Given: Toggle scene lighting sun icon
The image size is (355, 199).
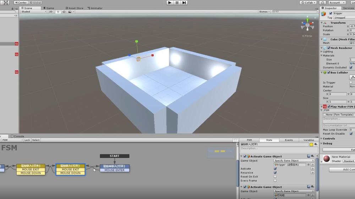Looking at the screenshot, I should pyautogui.click(x=58, y=12).
